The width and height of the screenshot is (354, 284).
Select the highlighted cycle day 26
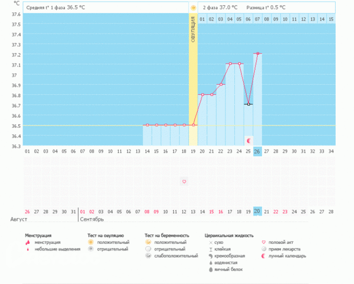point(257,151)
